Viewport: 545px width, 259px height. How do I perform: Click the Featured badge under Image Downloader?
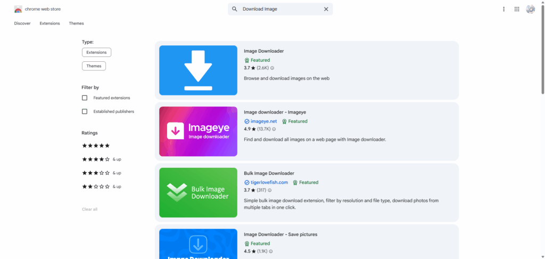tap(257, 60)
